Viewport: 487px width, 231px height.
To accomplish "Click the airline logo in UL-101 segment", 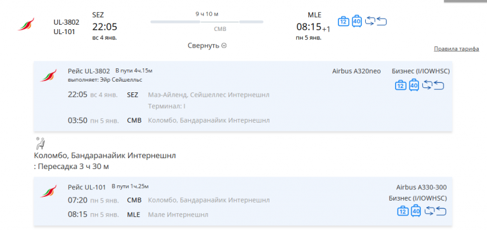I will pos(48,191).
